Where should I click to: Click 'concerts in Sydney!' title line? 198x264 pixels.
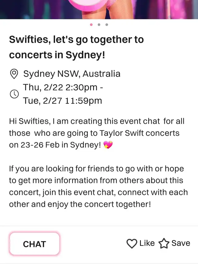(57, 55)
